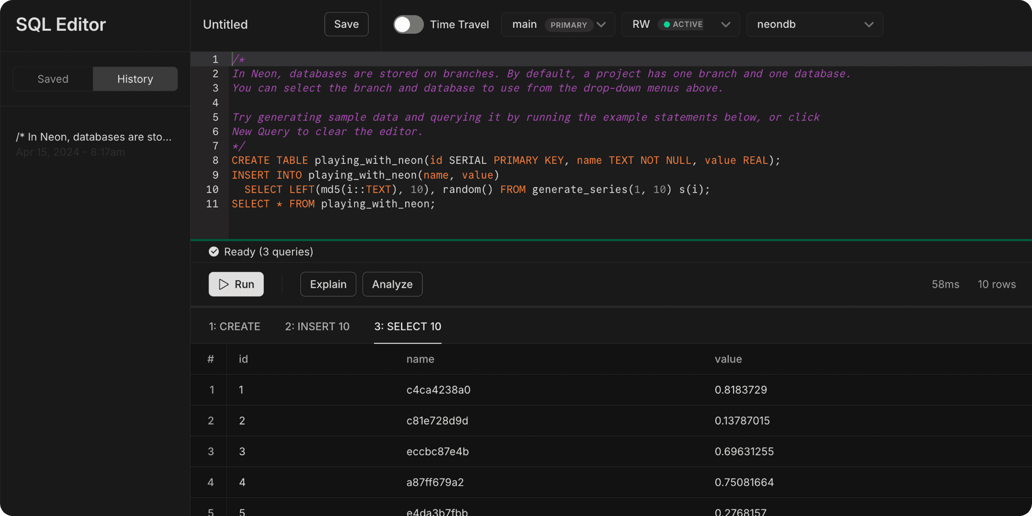
Task: Expand the main PRIMARY branch selector
Action: (x=558, y=24)
